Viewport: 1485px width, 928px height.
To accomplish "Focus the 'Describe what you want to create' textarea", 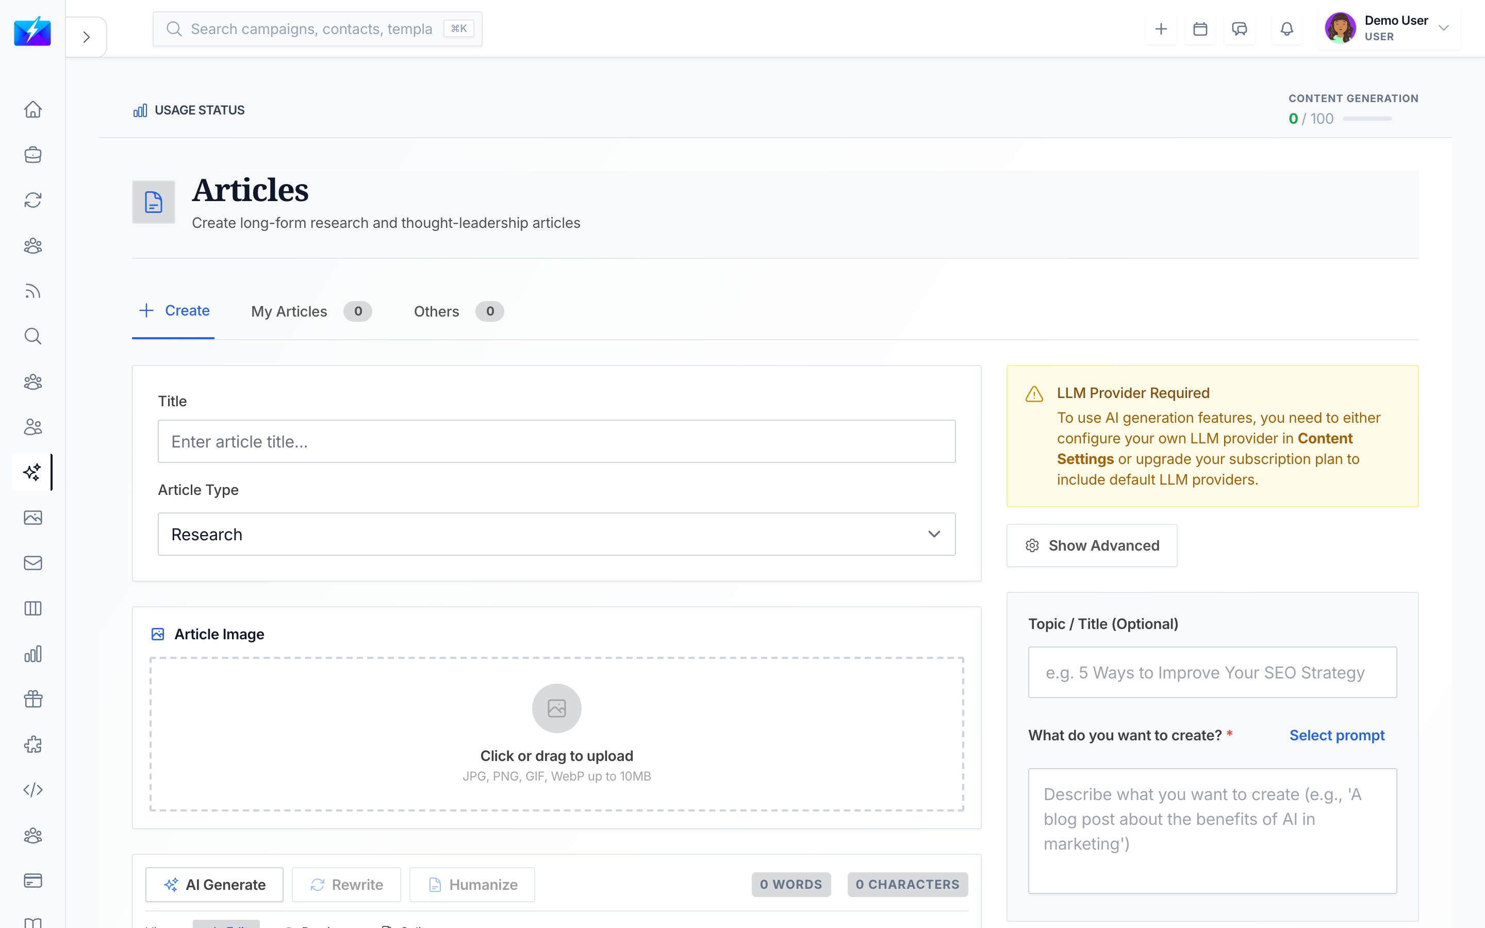I will (1212, 831).
